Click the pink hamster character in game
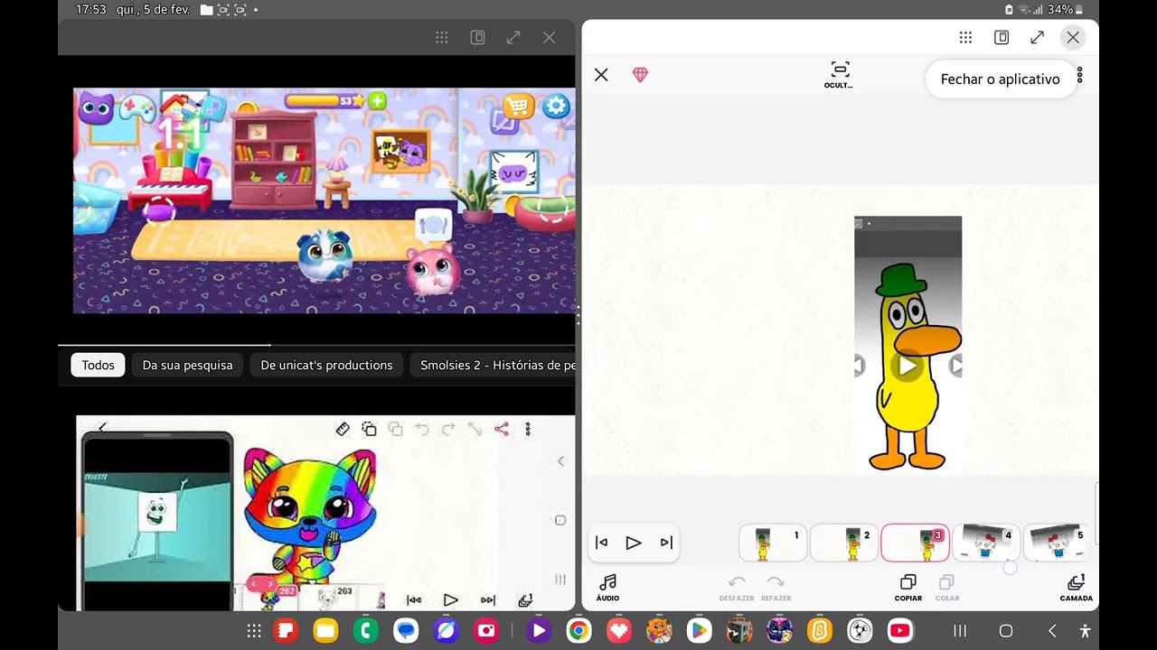Viewport: 1157px width, 650px height. [433, 270]
